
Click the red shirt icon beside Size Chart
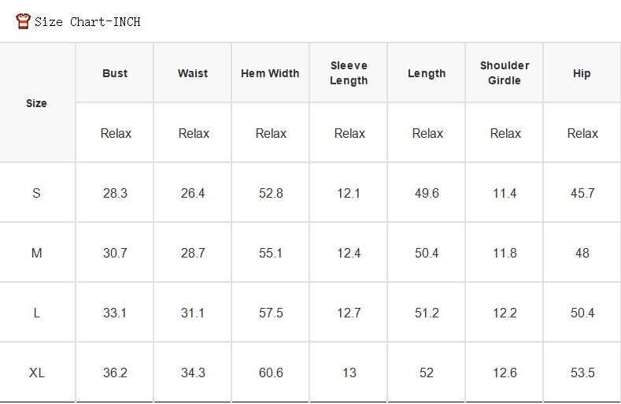click(x=23, y=21)
